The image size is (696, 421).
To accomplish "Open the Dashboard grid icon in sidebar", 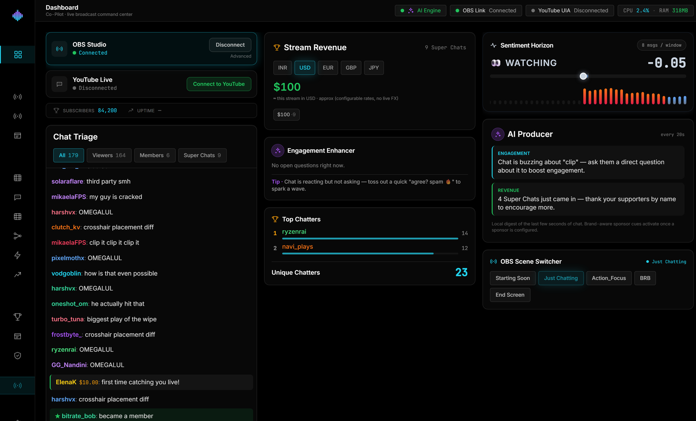I will tap(18, 54).
